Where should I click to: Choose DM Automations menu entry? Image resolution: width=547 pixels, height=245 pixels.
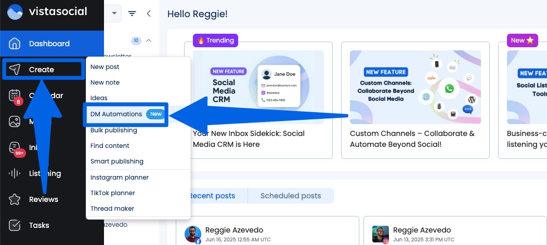click(116, 114)
